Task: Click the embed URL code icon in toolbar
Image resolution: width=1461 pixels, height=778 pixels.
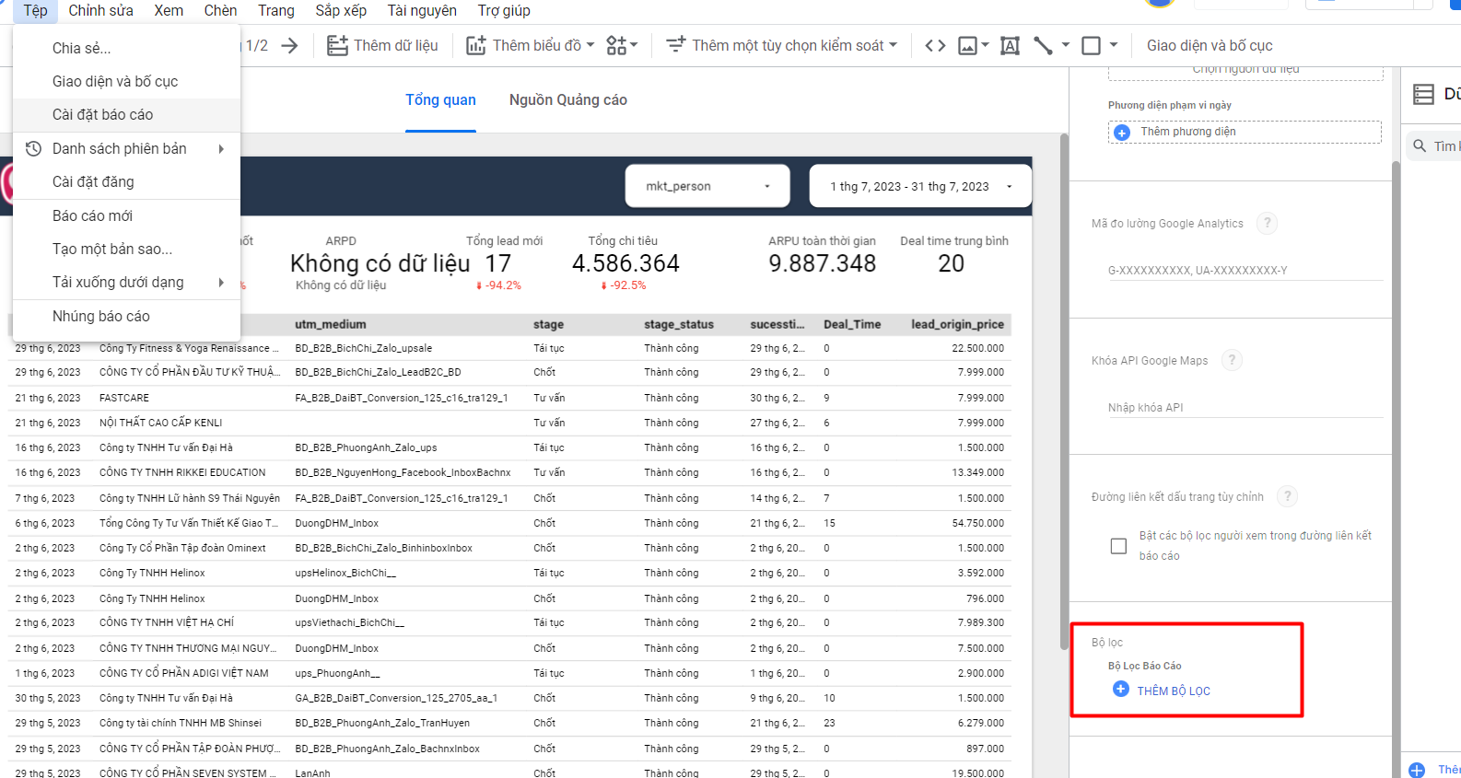Action: [x=935, y=45]
